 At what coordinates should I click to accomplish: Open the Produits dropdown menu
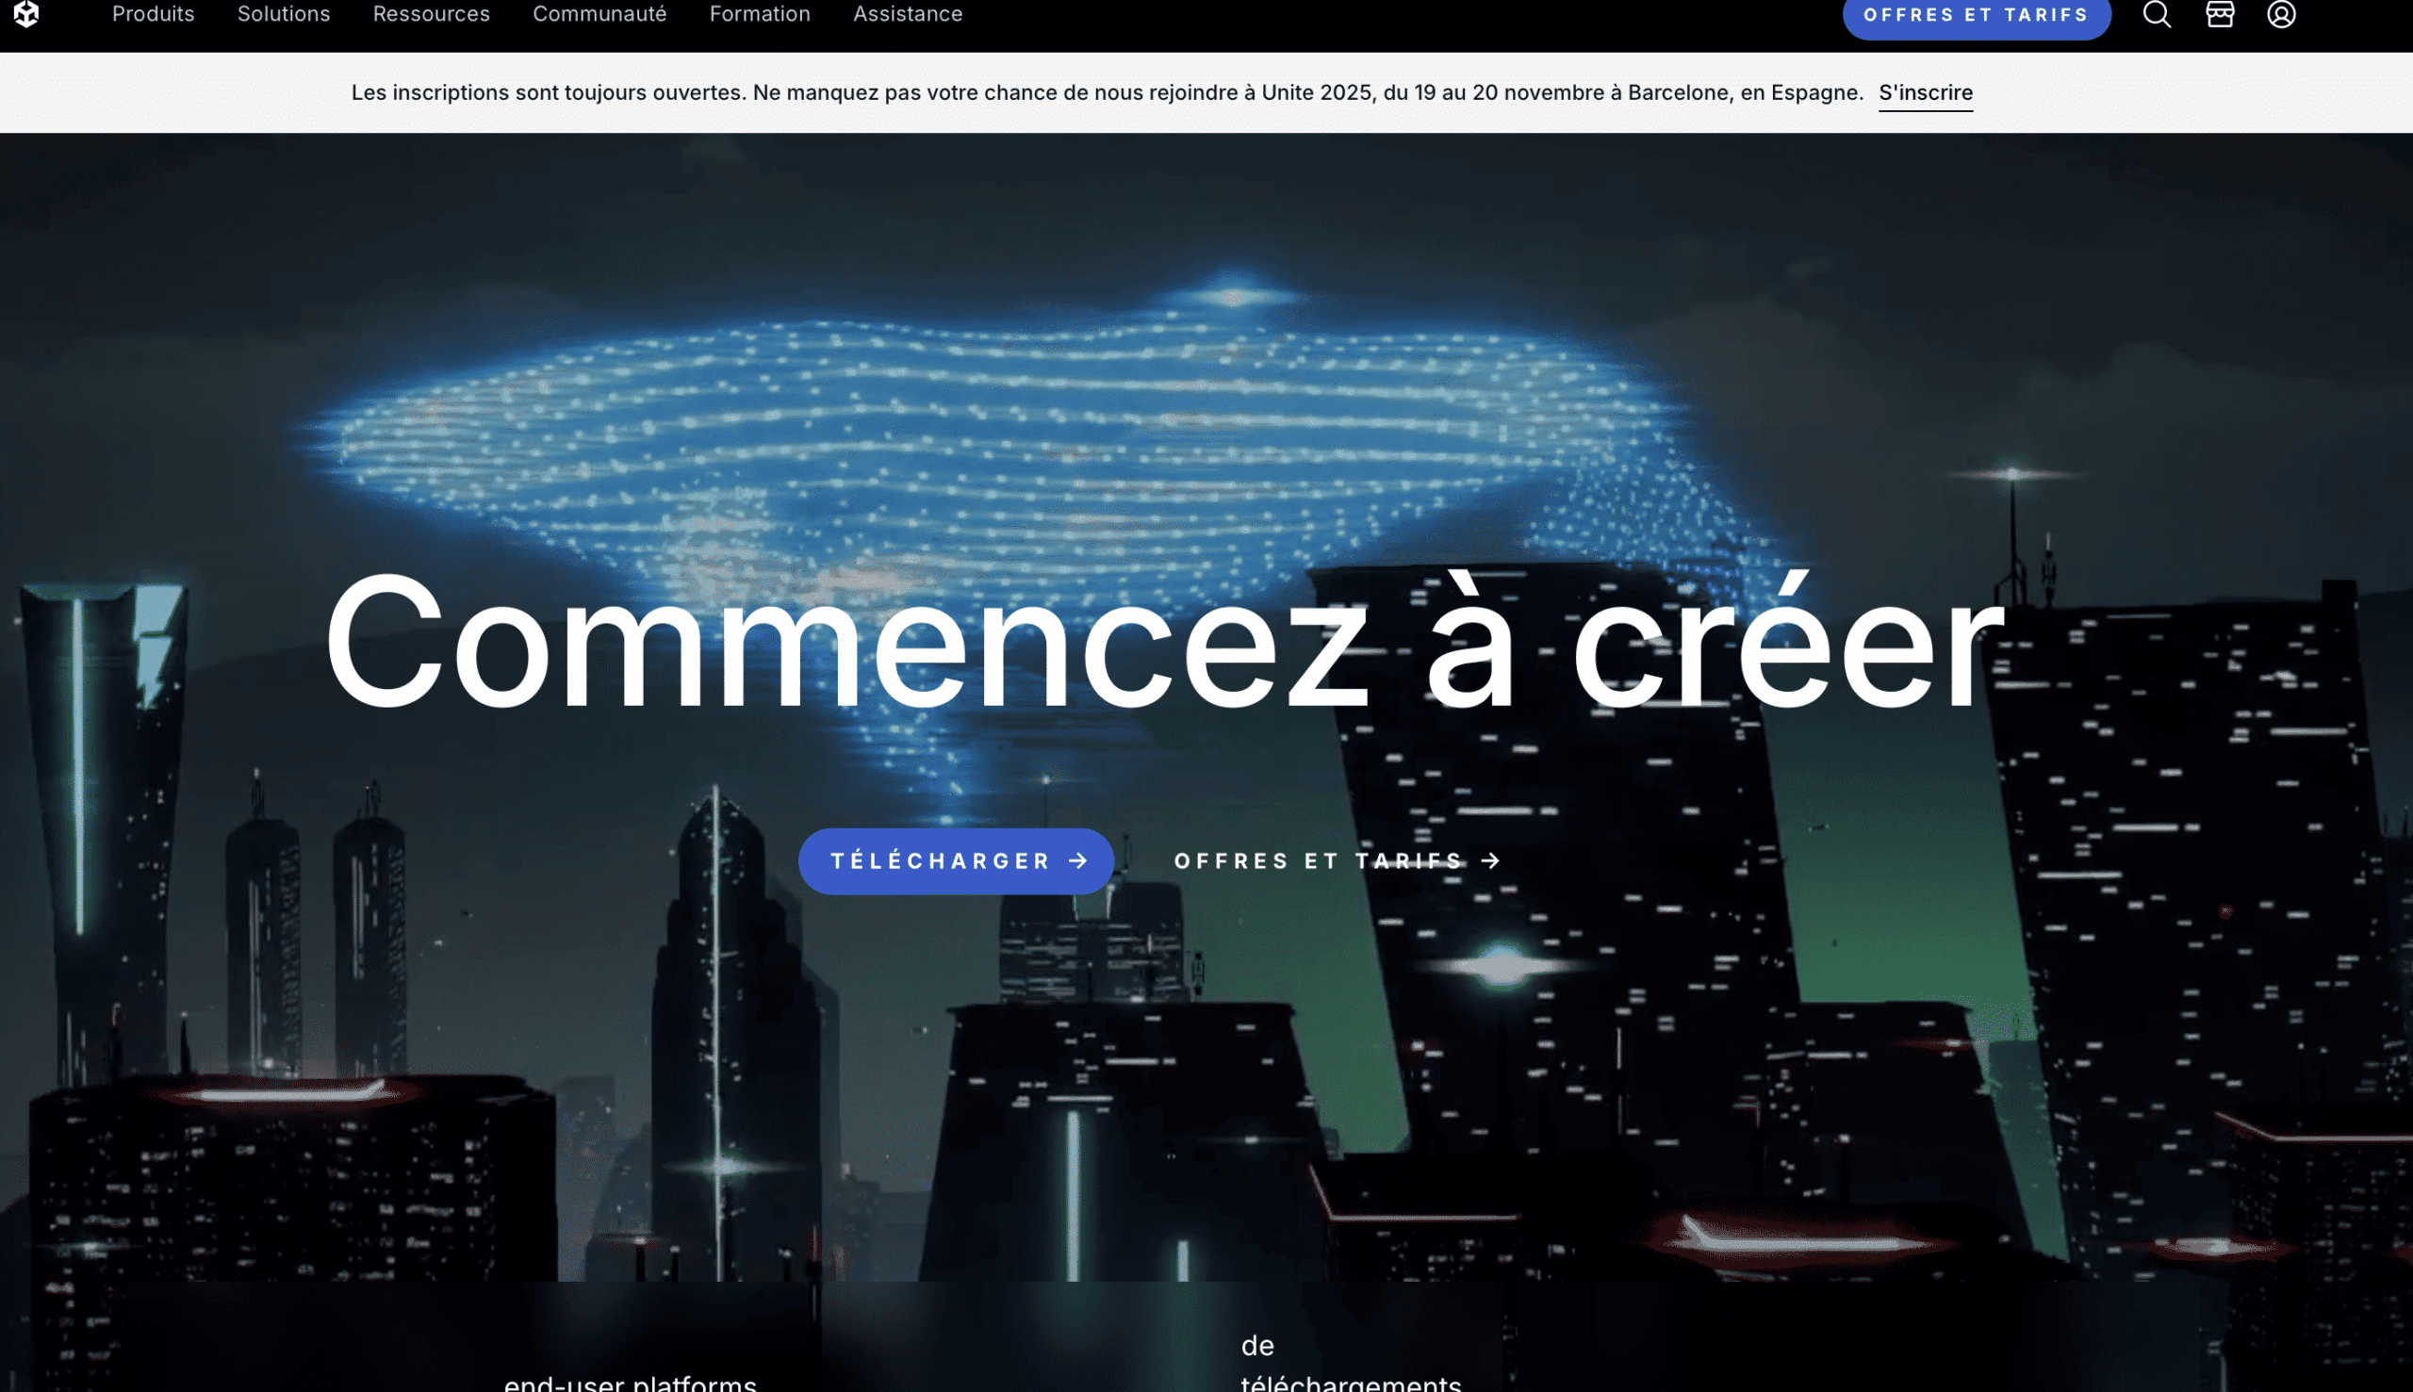[153, 14]
